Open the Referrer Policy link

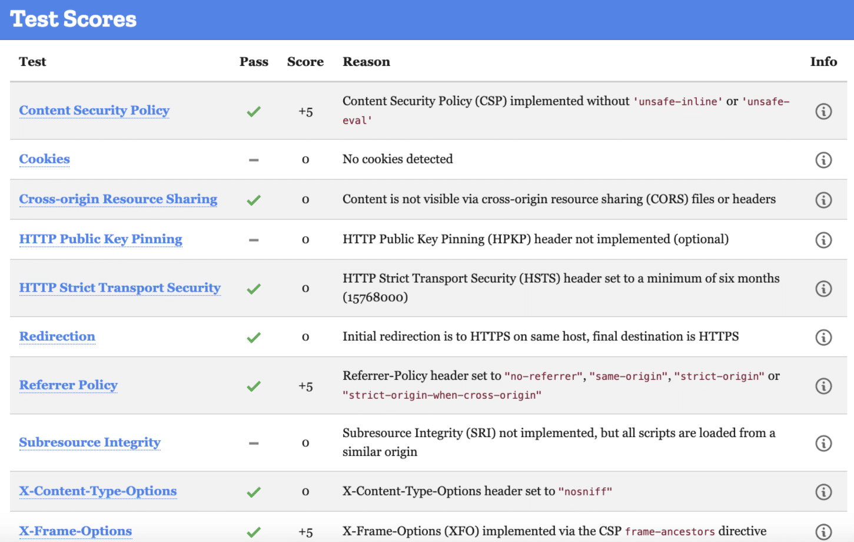68,385
